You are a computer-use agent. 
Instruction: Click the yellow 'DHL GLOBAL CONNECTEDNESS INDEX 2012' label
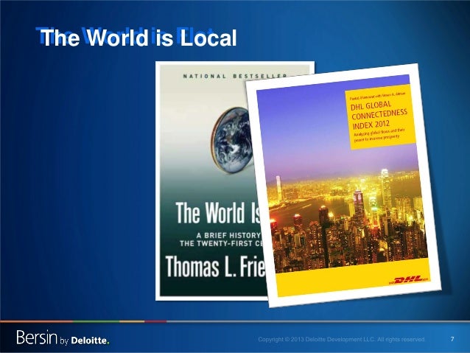coord(380,116)
